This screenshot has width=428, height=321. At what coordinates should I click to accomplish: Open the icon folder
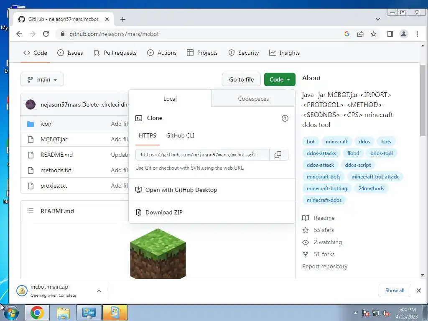[x=46, y=124]
